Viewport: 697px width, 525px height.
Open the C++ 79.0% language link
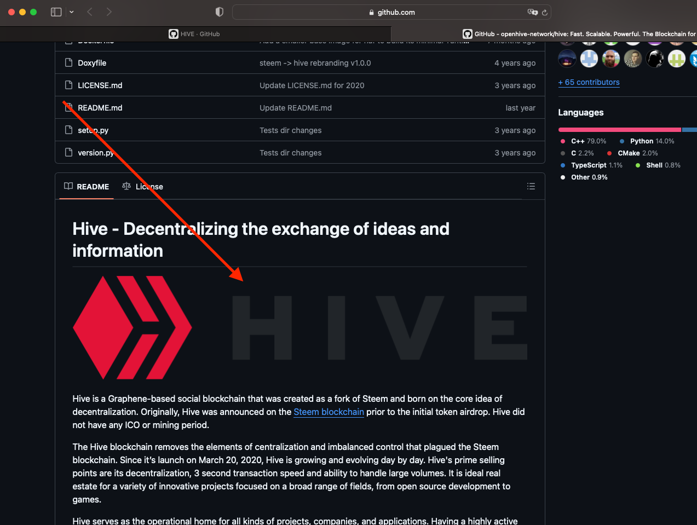tap(584, 141)
